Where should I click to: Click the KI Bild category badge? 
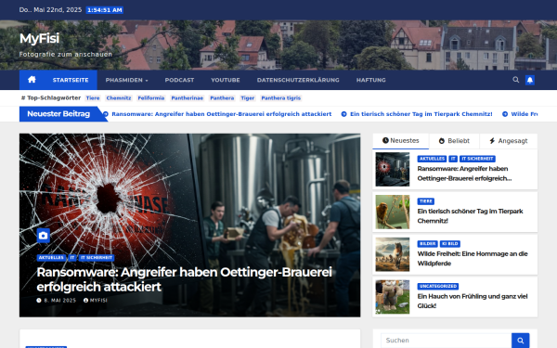[450, 244]
